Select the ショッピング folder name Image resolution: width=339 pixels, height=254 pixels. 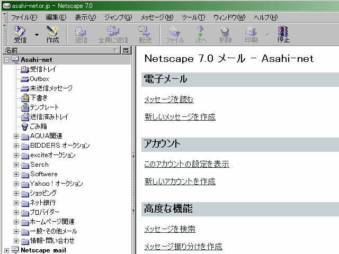43,193
